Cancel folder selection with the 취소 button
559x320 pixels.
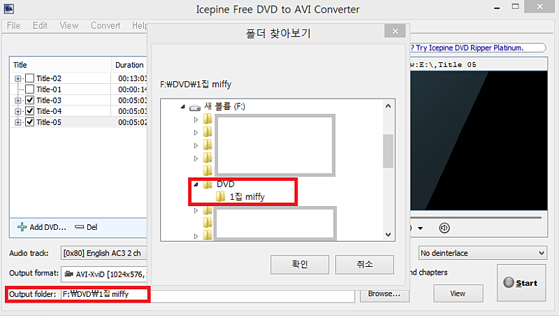point(364,264)
